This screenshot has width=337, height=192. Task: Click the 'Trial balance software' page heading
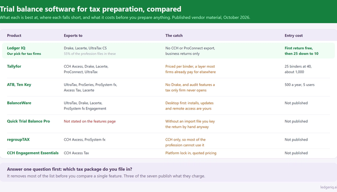point(91,9)
